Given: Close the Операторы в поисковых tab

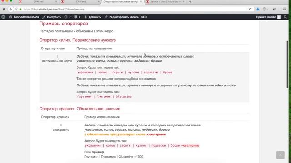Looking at the screenshot, I should (x=141, y=2).
